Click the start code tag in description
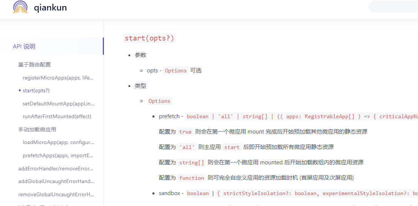 click(x=232, y=147)
